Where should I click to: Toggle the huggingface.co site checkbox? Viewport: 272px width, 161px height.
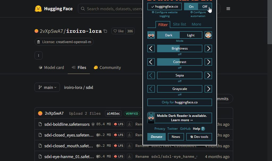coord(164,7)
